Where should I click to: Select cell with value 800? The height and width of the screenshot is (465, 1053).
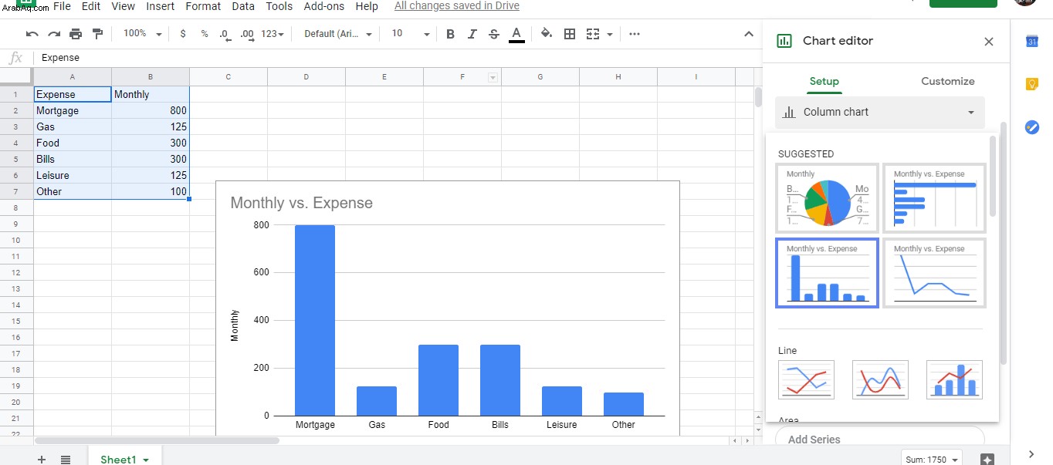(x=151, y=110)
